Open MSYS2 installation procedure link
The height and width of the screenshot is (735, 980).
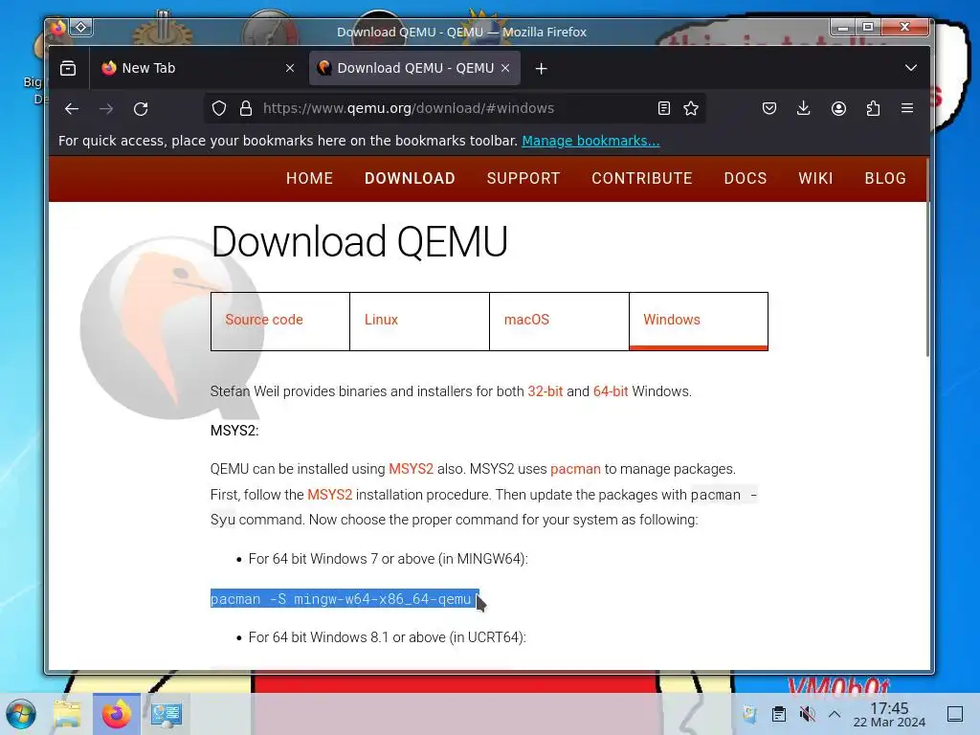point(329,495)
